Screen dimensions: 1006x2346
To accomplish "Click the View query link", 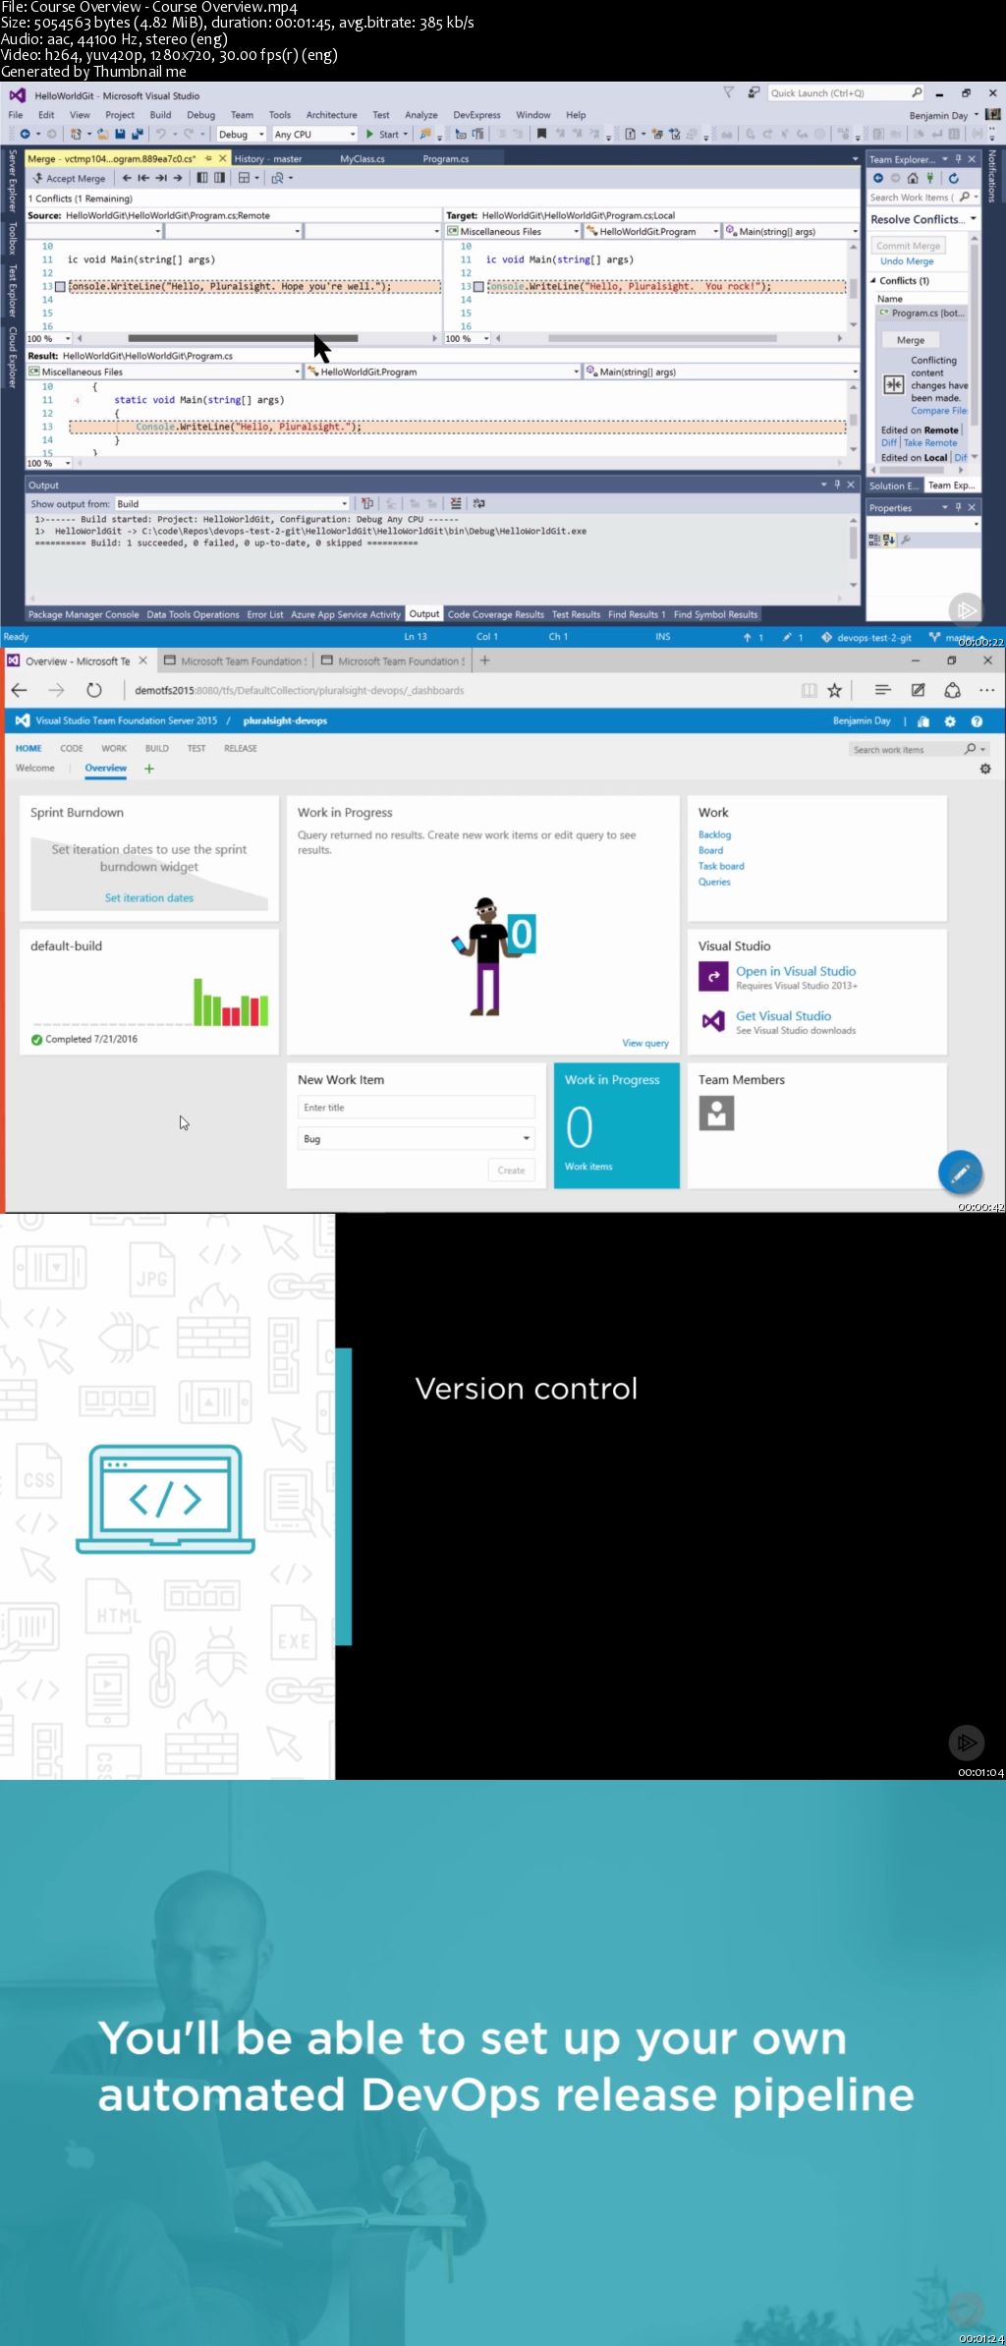I will (645, 1043).
